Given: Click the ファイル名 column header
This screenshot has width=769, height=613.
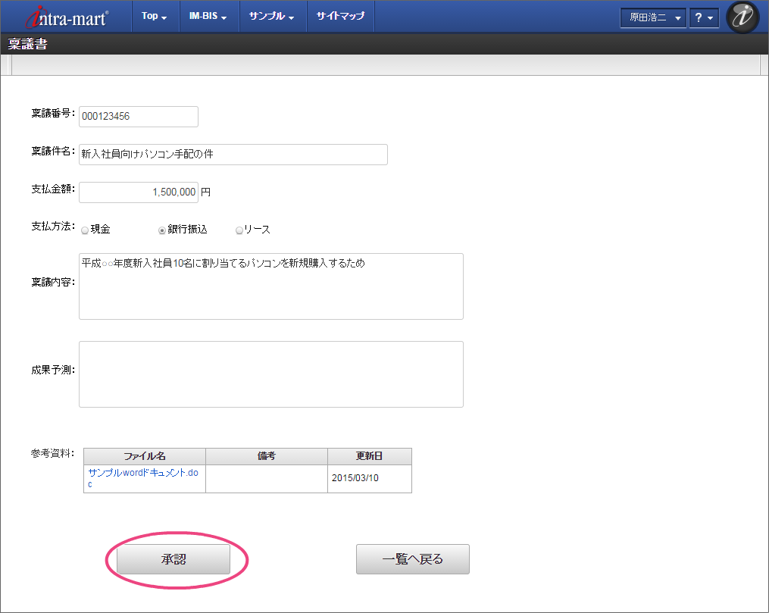Looking at the screenshot, I should (144, 456).
